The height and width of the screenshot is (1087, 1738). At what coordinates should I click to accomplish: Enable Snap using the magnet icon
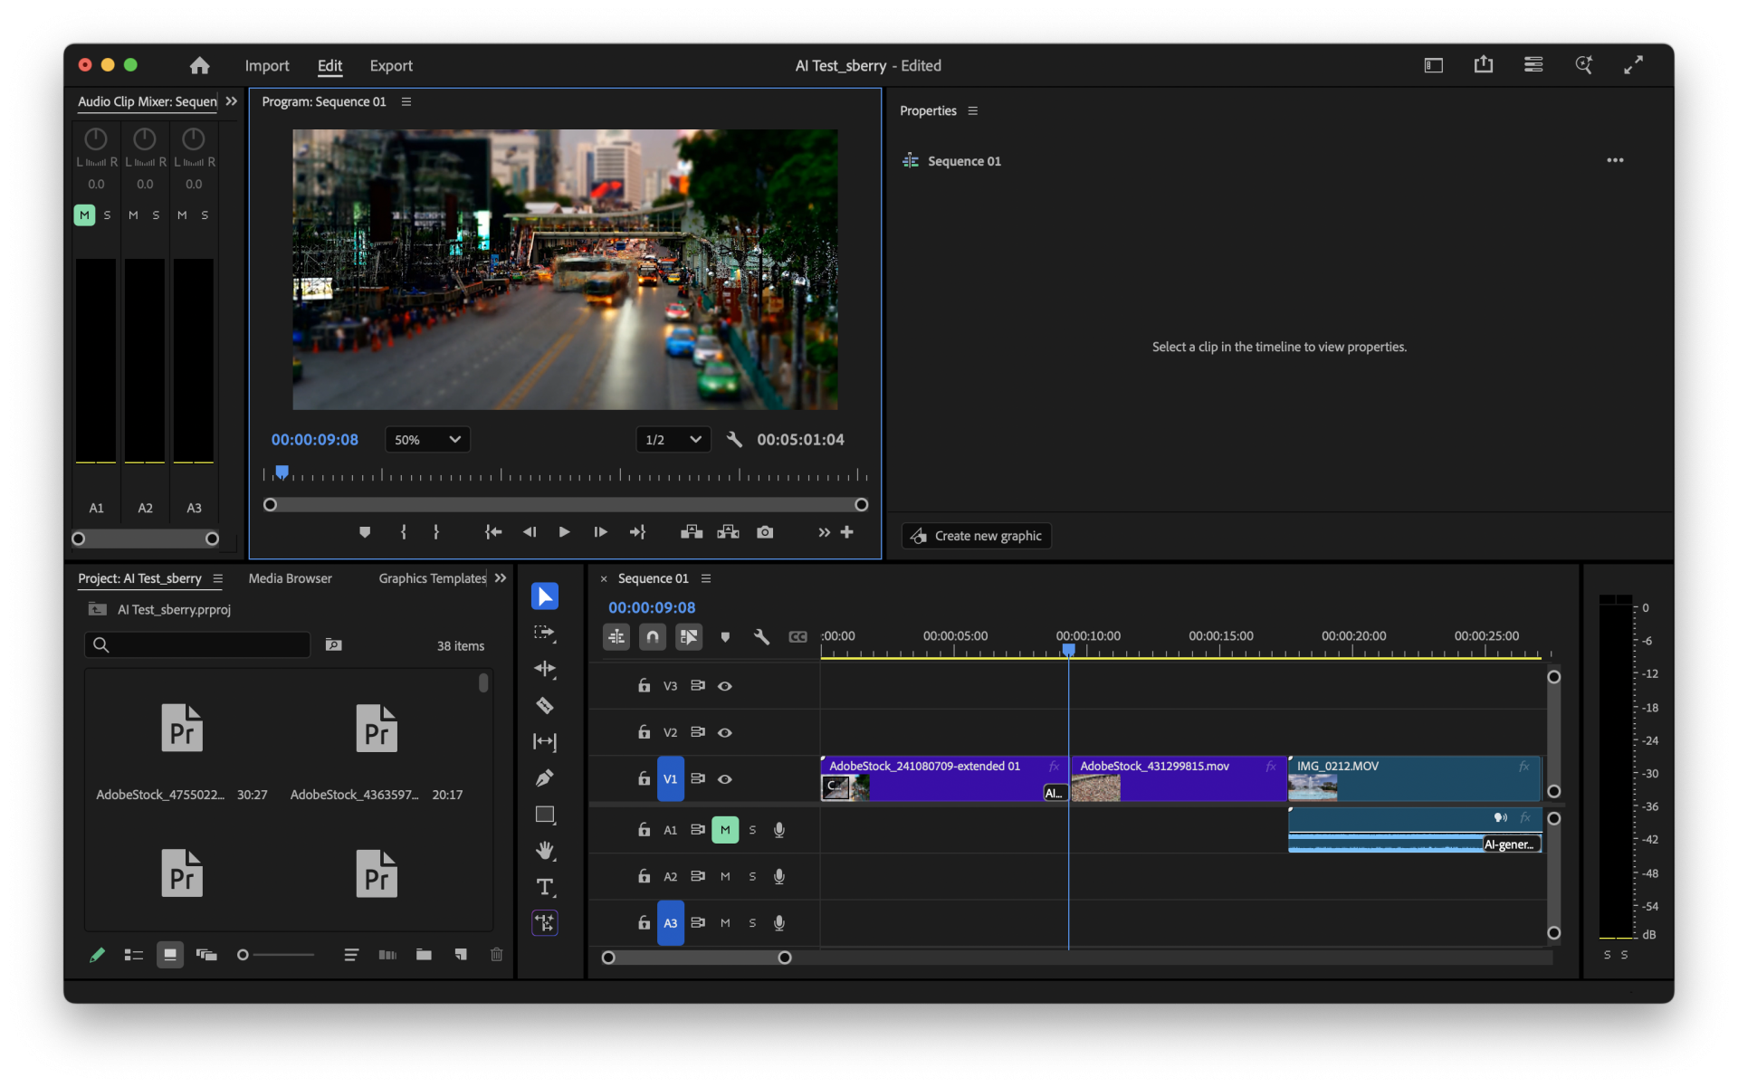pyautogui.click(x=652, y=636)
